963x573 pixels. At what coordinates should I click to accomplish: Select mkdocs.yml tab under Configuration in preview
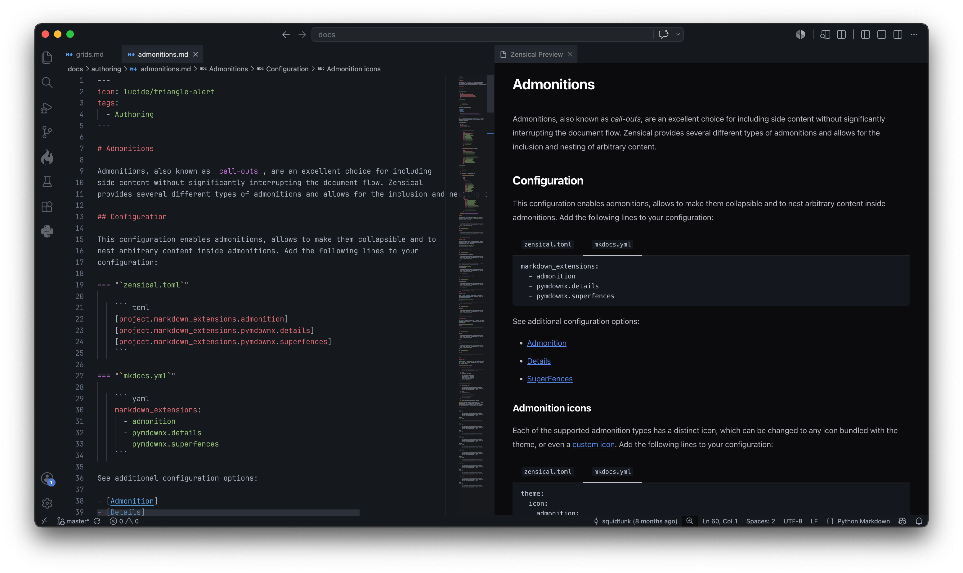[x=612, y=244]
